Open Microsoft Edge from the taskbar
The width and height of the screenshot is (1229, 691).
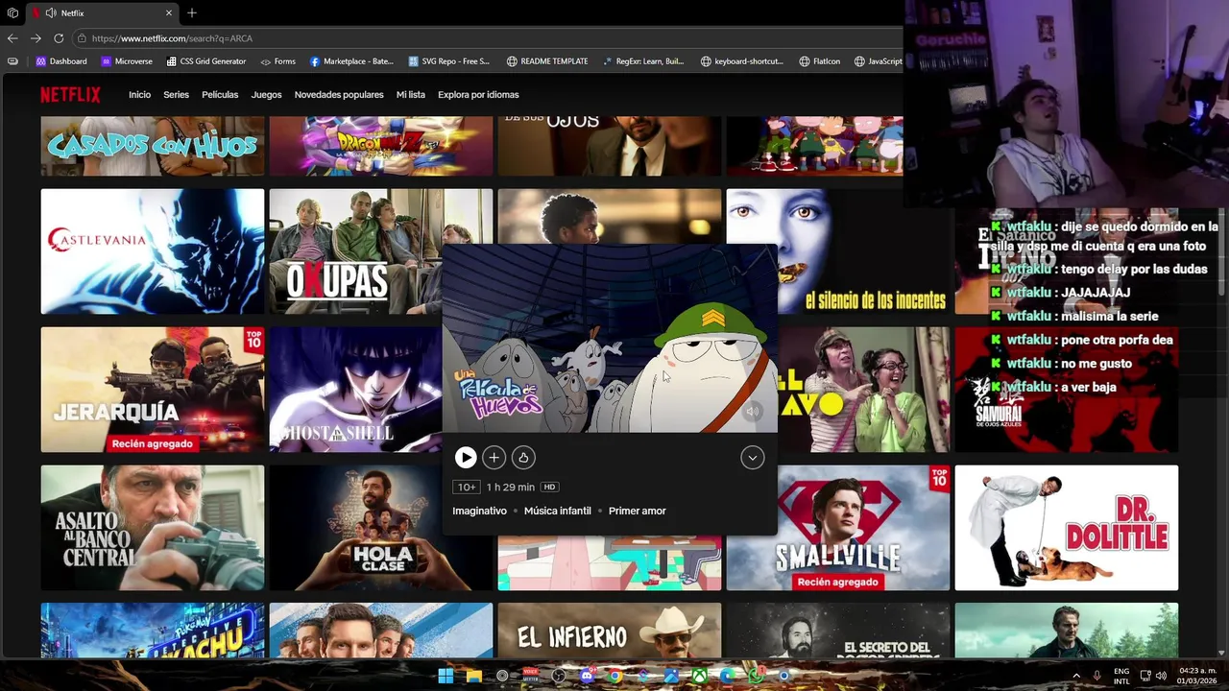(x=728, y=676)
